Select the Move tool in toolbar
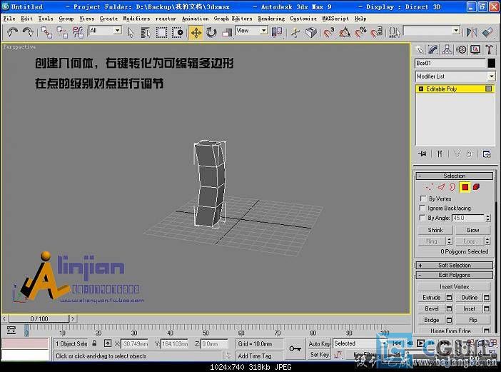The height and width of the screenshot is (372, 501). tap(196, 32)
